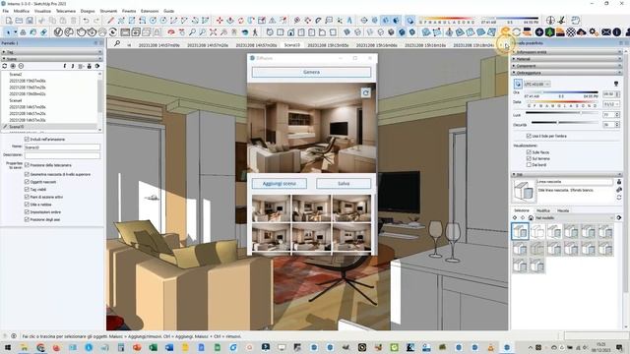Switch to the Modifica styles tab
The width and height of the screenshot is (630, 354).
pos(543,210)
